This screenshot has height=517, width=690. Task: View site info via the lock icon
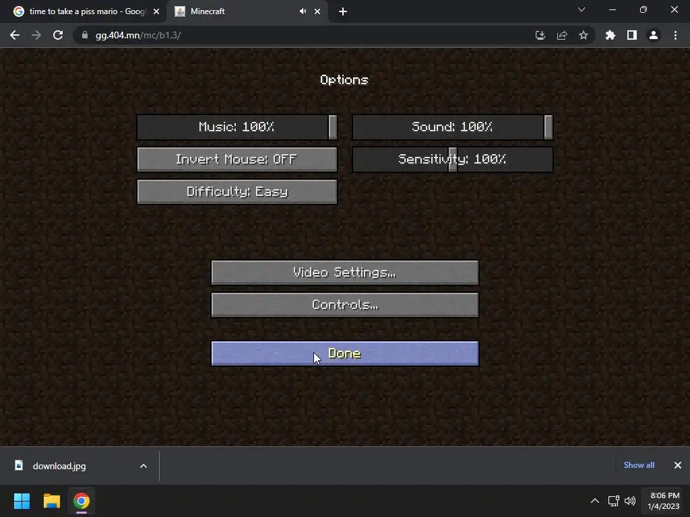tap(85, 35)
